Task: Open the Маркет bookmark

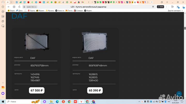Action: 40,11
